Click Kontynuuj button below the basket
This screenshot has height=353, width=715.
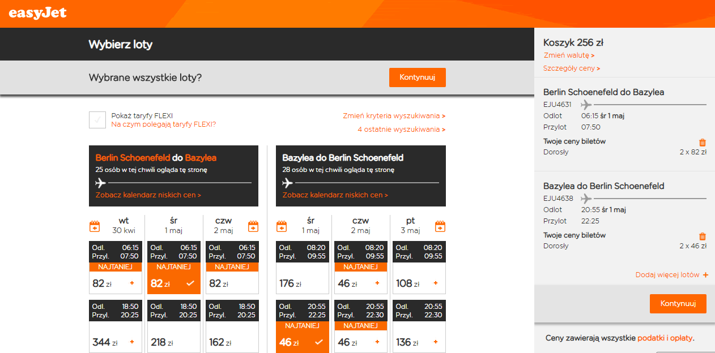(678, 304)
